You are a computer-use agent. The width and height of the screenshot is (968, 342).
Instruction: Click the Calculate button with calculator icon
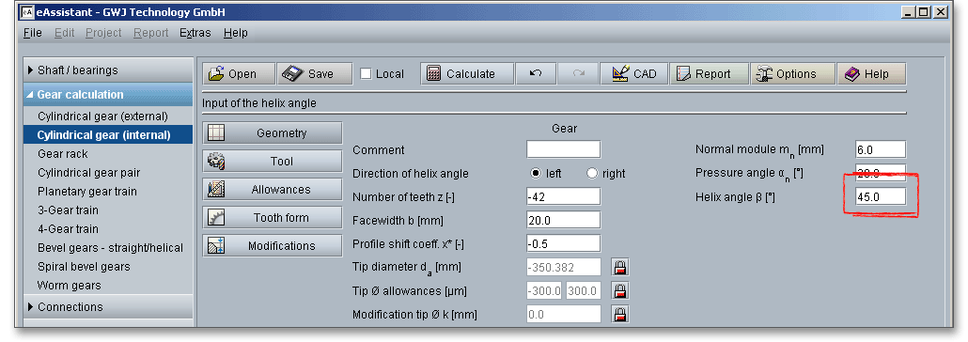pyautogui.click(x=467, y=73)
